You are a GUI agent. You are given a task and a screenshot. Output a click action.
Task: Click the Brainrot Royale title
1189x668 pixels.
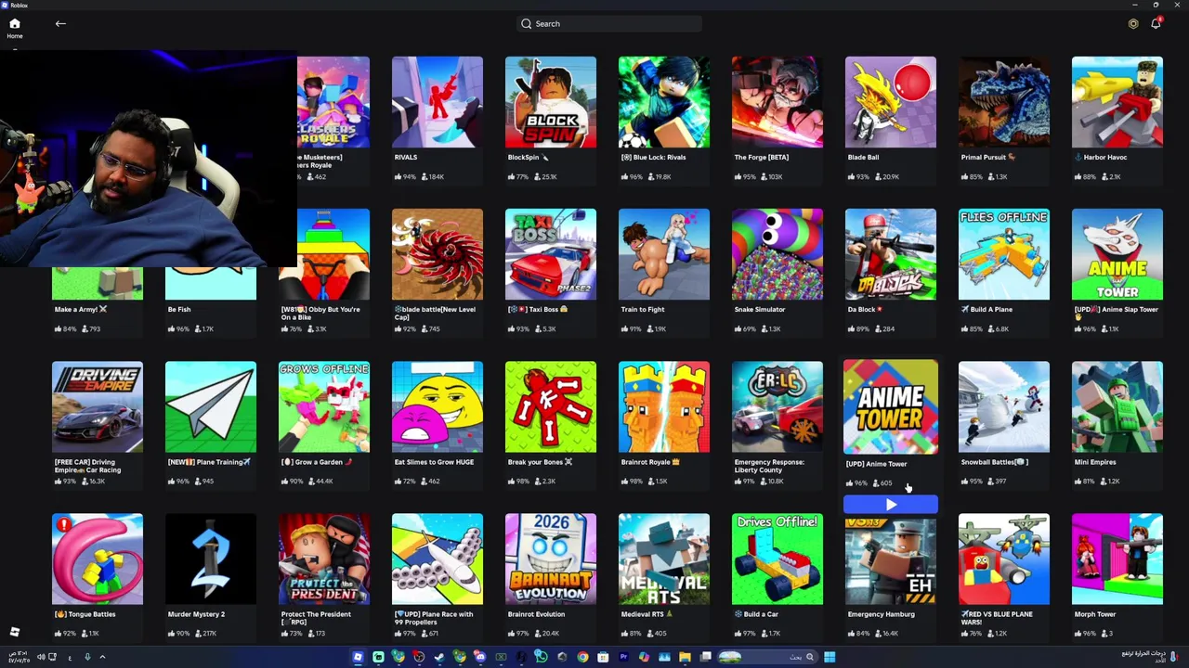tap(649, 462)
